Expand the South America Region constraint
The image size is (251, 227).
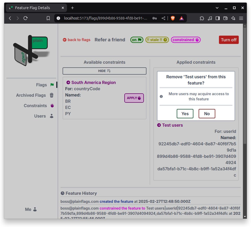coord(91,82)
